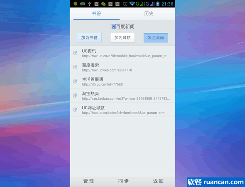This screenshot has height=187, width=245.
Task: Tap the USB connection status icon
Action: [90, 4]
